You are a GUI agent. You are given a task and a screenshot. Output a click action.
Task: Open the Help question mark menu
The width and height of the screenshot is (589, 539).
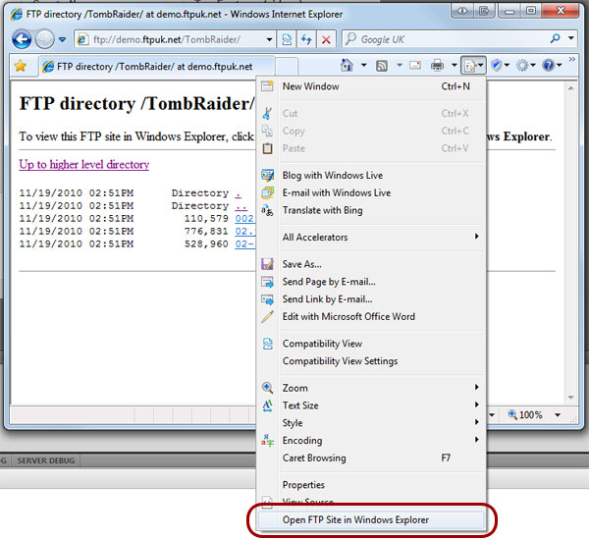(x=552, y=66)
